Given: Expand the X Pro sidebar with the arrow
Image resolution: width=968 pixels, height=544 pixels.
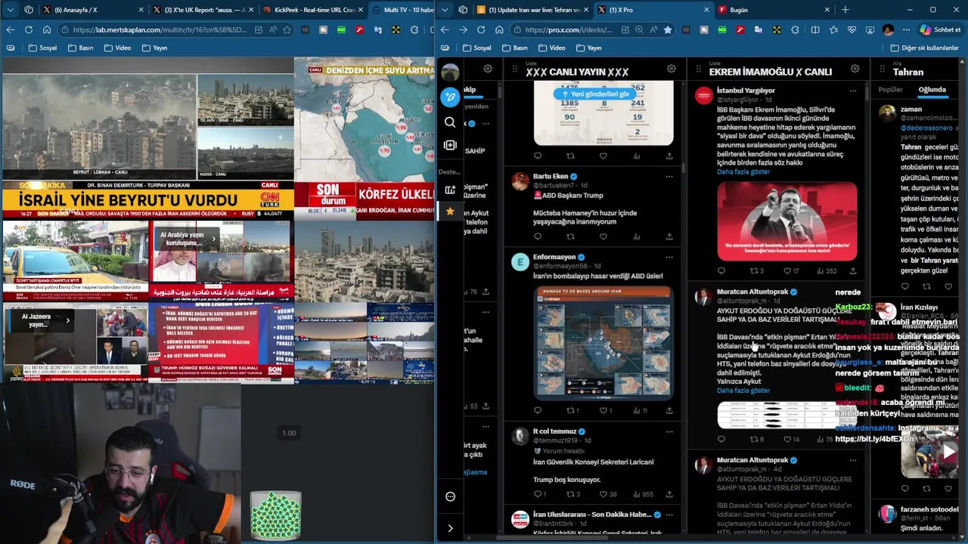Looking at the screenshot, I should (x=450, y=528).
